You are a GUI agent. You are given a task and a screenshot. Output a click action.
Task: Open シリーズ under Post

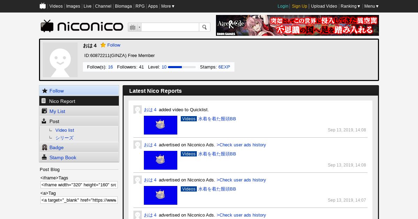(64, 138)
